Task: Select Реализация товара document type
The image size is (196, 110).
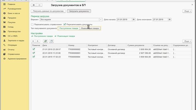Action: [90, 28]
